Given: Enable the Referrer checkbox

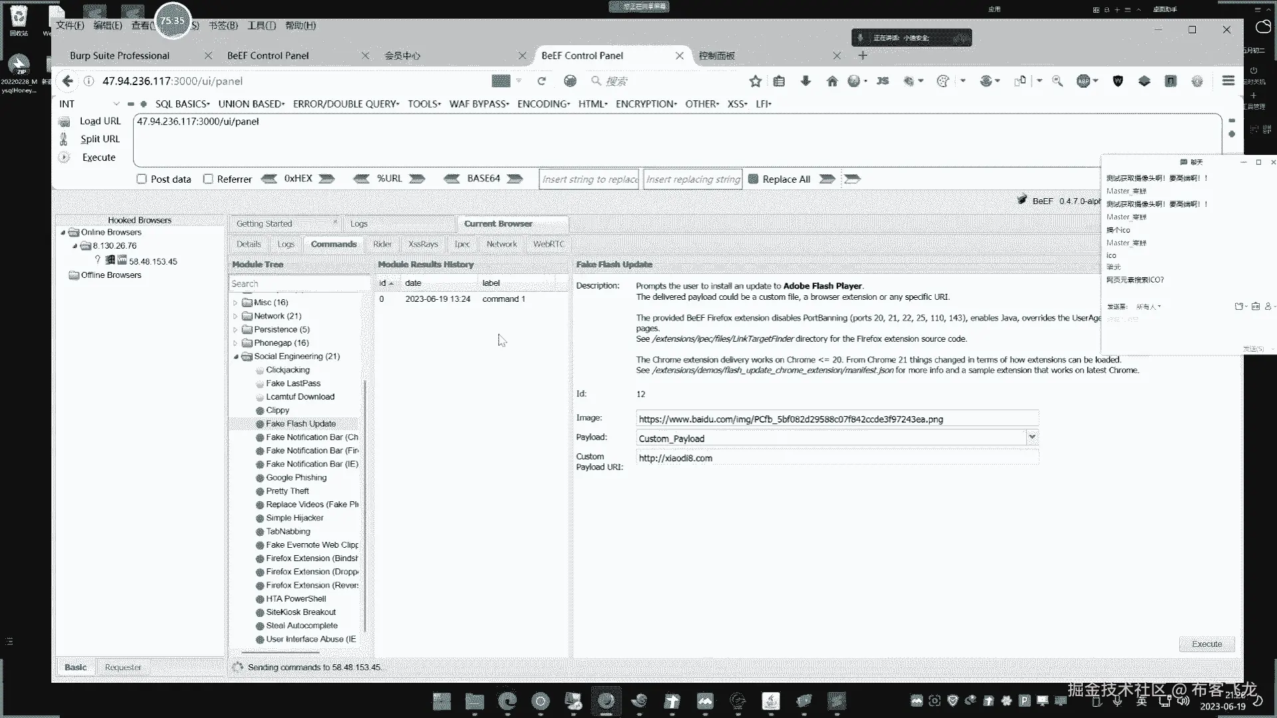Looking at the screenshot, I should click(208, 179).
